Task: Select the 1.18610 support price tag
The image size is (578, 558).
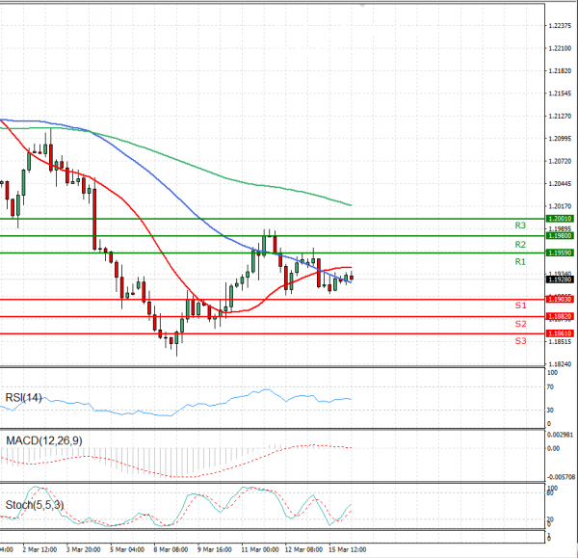Action: click(560, 333)
